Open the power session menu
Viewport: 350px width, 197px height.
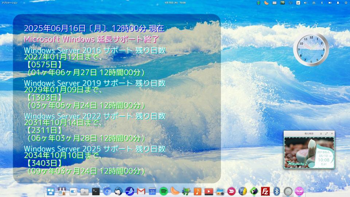pos(346,3)
